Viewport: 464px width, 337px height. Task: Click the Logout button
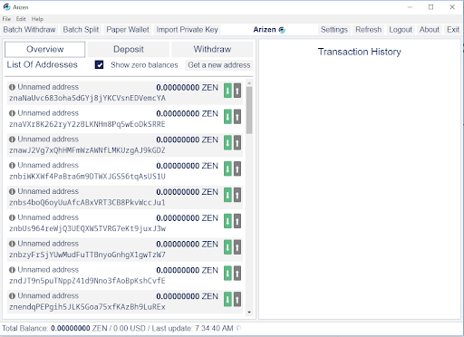[x=401, y=30]
